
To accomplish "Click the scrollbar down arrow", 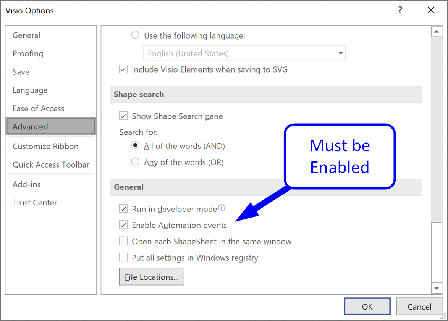I will [437, 288].
